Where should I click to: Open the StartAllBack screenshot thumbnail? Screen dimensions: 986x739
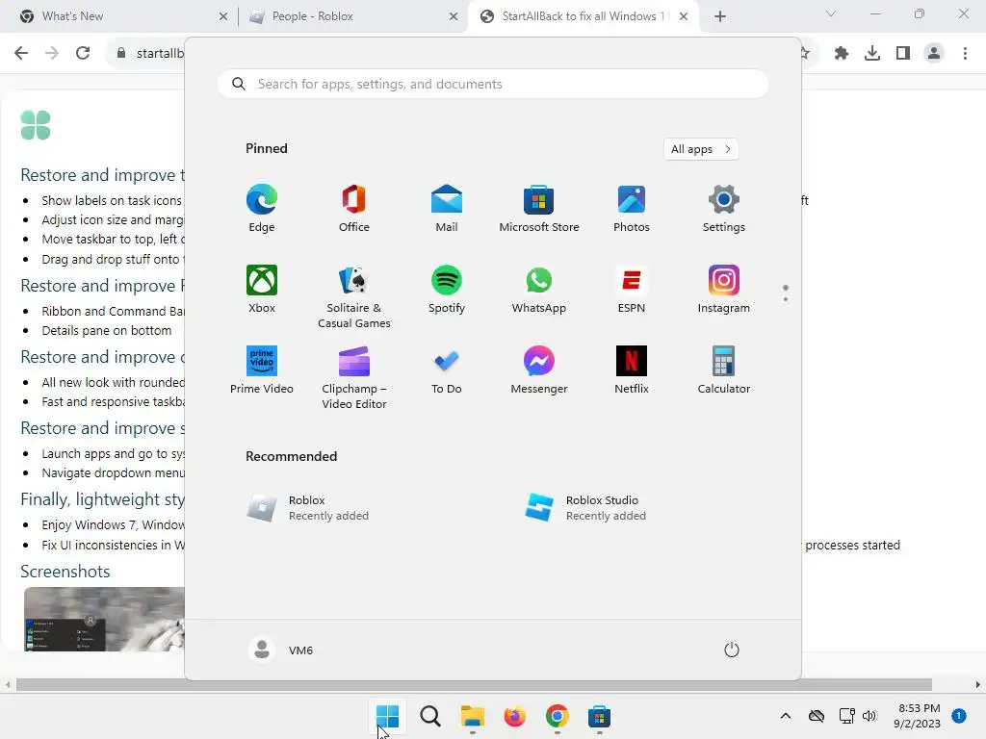pyautogui.click(x=104, y=619)
